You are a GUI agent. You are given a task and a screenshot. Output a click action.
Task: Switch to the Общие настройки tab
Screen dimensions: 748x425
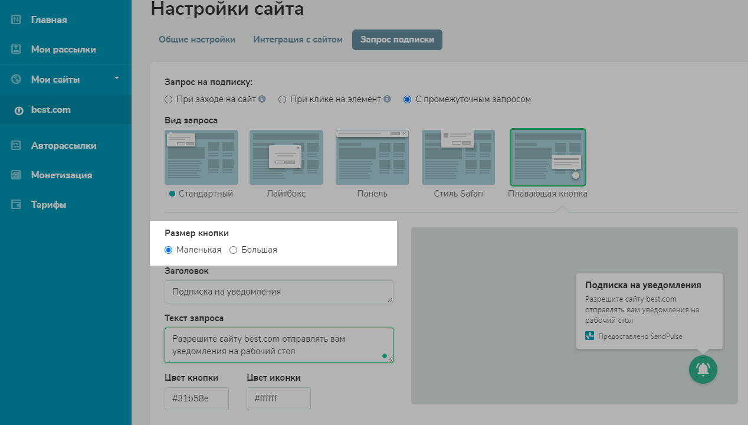pos(197,40)
